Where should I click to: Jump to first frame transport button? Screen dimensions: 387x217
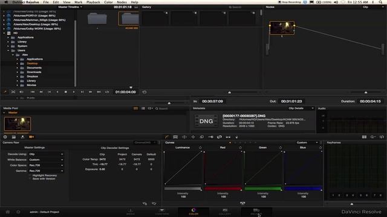coord(32,92)
